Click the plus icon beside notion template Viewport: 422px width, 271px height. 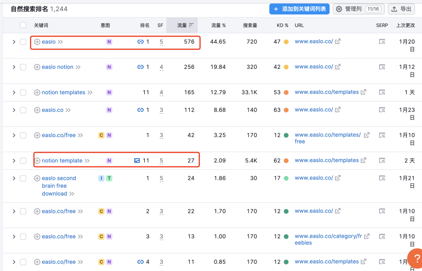[x=37, y=161]
